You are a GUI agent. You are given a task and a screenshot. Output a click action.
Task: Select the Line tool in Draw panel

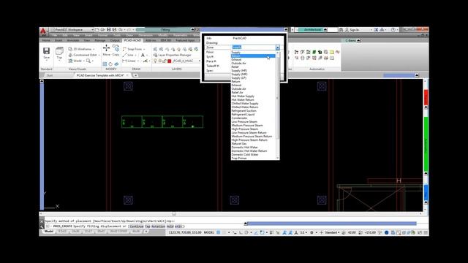128,56
